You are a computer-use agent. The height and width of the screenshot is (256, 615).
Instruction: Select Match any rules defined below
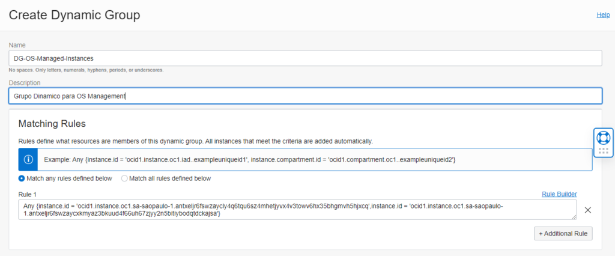click(22, 178)
